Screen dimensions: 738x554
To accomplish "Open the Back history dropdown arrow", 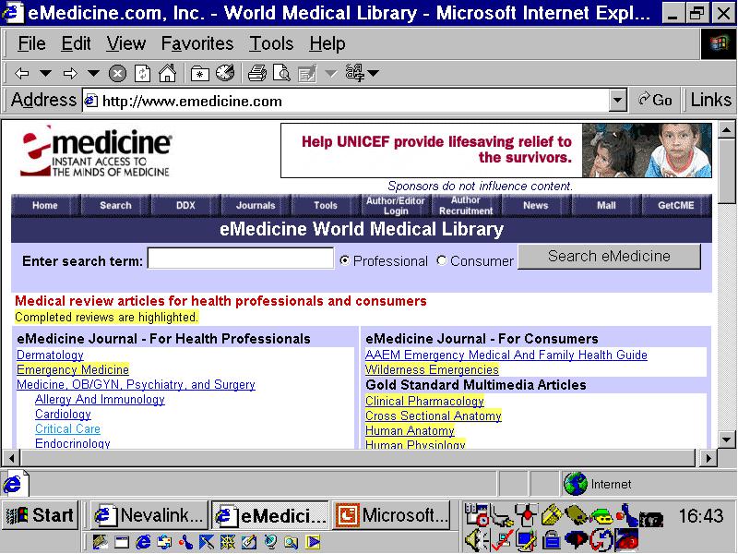I will pyautogui.click(x=45, y=73).
